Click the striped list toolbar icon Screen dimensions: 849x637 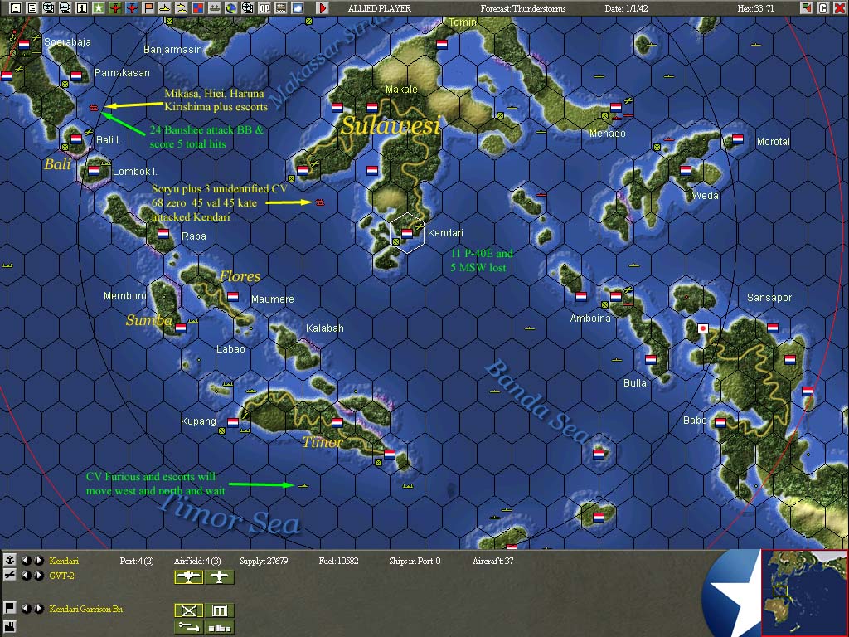pyautogui.click(x=281, y=8)
